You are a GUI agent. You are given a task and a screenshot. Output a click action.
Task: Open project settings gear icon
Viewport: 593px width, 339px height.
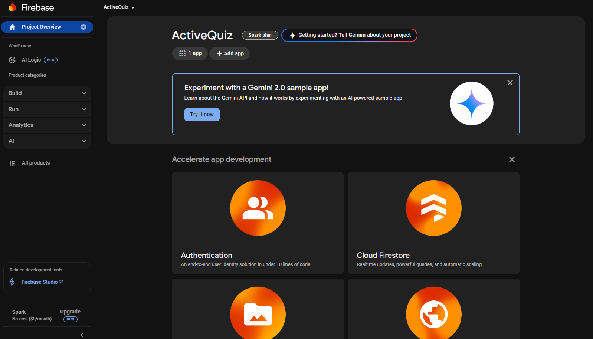pos(83,27)
